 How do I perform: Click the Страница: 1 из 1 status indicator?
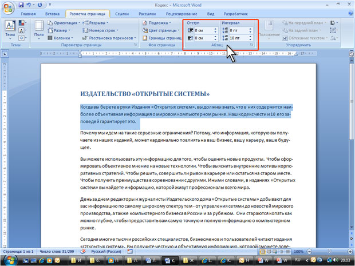18,252
